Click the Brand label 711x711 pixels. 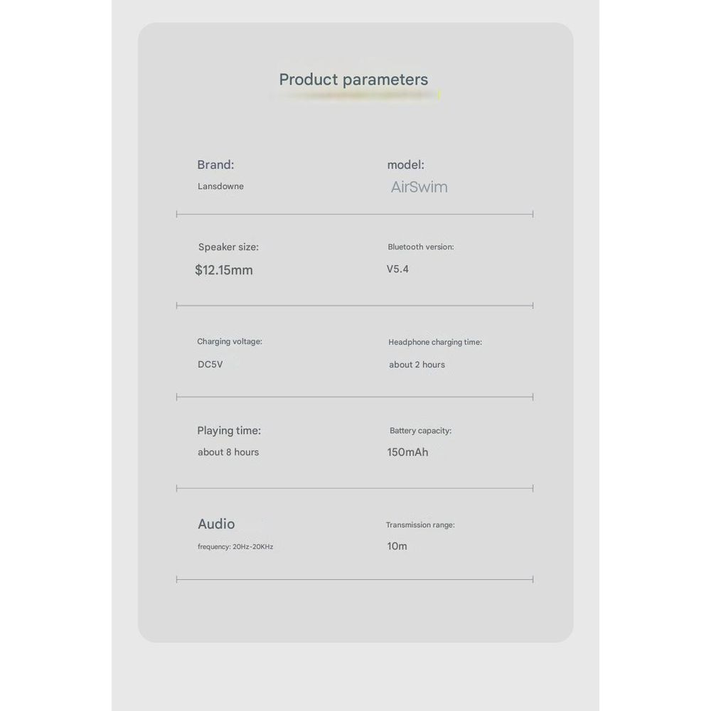[215, 165]
